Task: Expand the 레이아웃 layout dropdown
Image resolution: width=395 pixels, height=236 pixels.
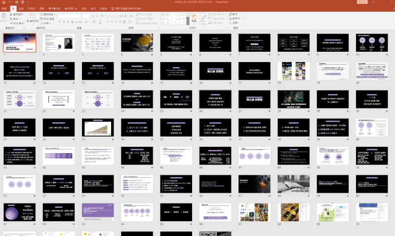Action: click(x=49, y=15)
